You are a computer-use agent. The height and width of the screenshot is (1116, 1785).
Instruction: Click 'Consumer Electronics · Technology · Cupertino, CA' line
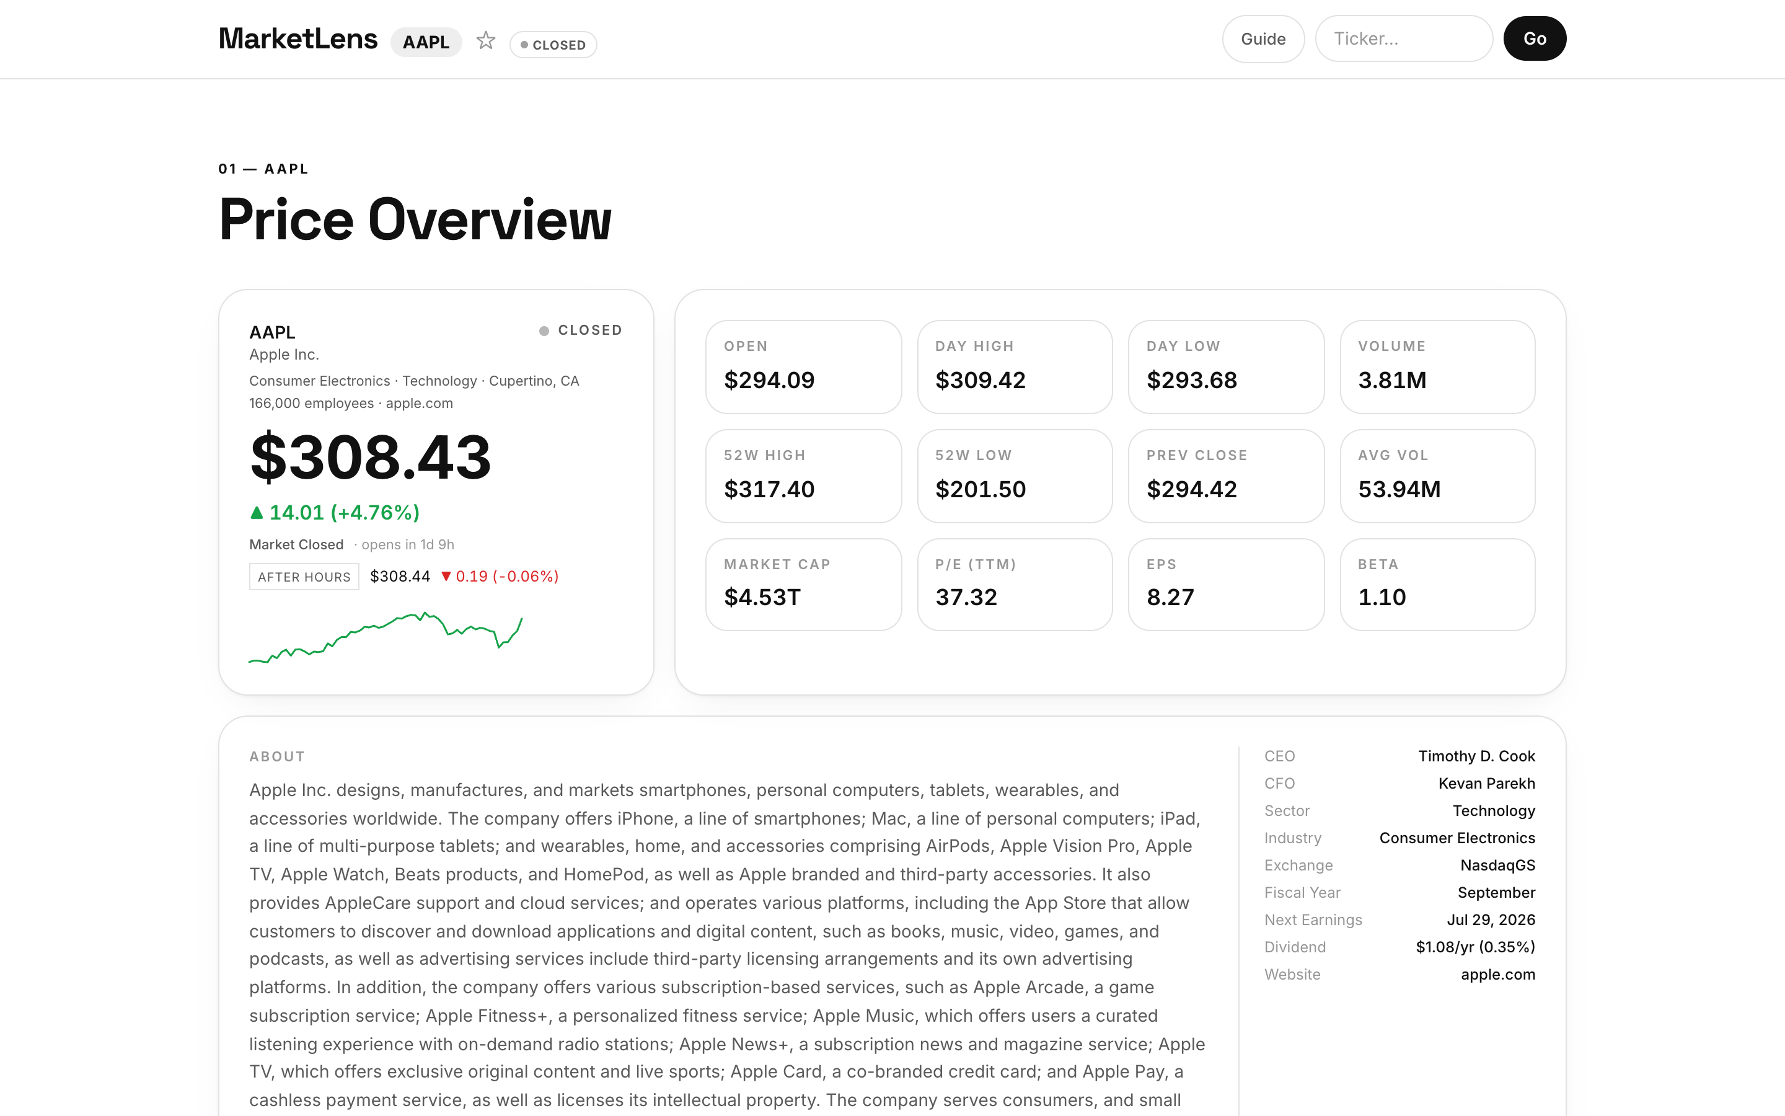click(414, 381)
